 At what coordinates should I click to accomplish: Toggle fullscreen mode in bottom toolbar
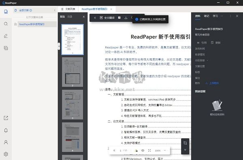[x=149, y=151]
